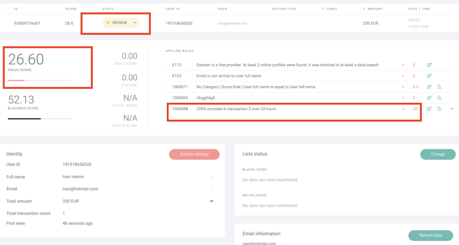Edit rule 1000071 via pencil icon
The width and height of the screenshot is (459, 245).
[x=429, y=87]
